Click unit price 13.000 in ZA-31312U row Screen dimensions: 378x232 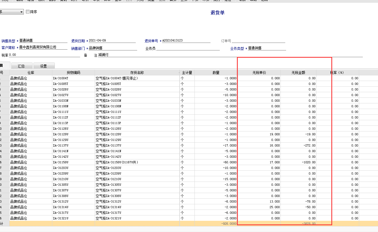coord(259,201)
